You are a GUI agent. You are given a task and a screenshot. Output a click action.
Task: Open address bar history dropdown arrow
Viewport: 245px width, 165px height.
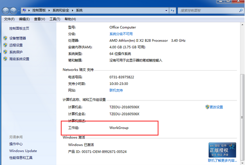coord(166,11)
